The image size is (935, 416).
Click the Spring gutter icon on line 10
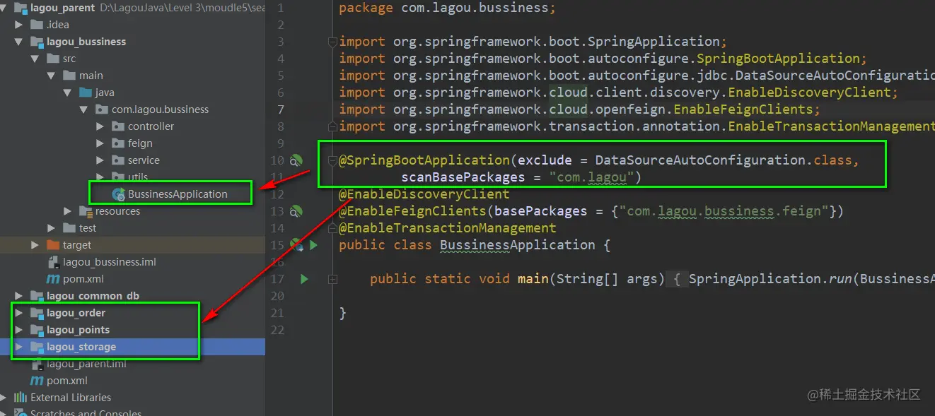click(x=296, y=160)
